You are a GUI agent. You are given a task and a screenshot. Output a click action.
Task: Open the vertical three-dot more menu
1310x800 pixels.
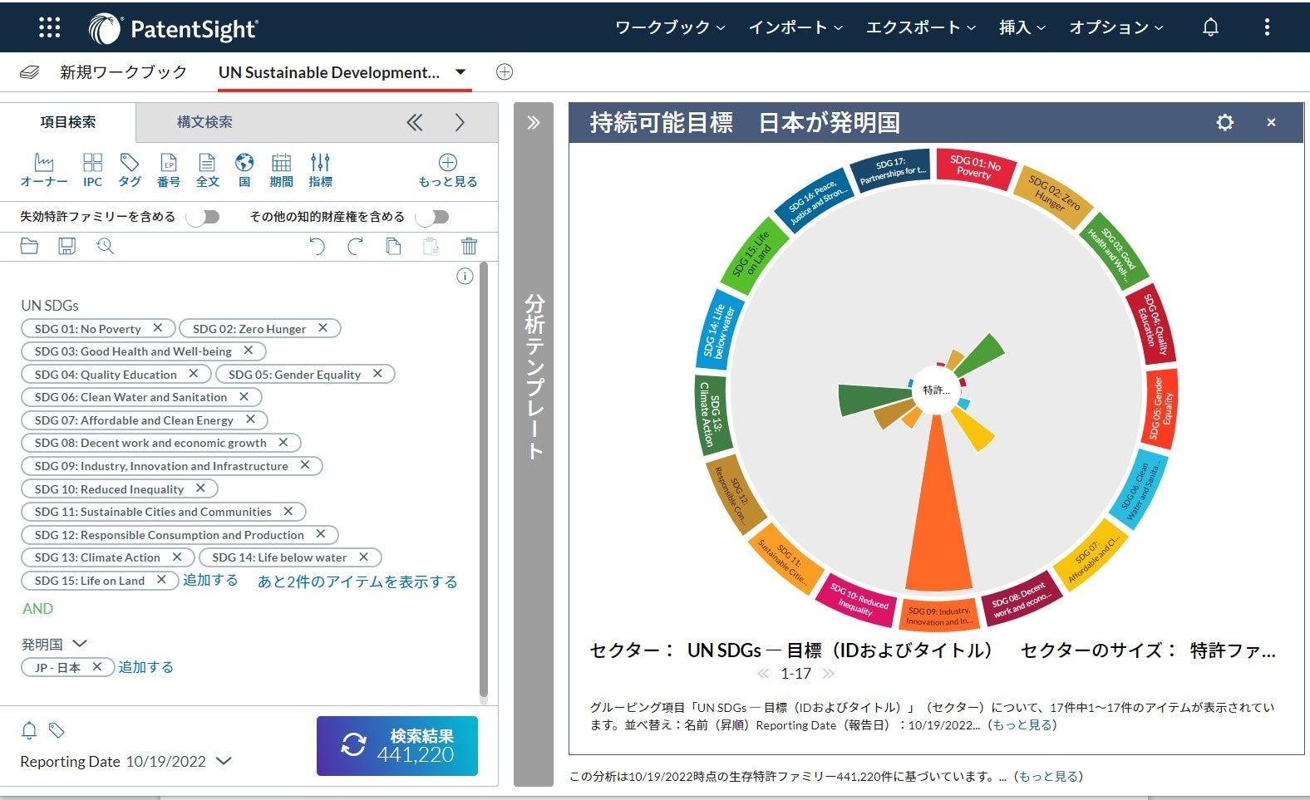pyautogui.click(x=1267, y=27)
